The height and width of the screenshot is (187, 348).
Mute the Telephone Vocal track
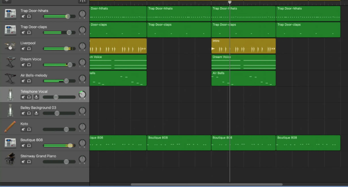[23, 97]
